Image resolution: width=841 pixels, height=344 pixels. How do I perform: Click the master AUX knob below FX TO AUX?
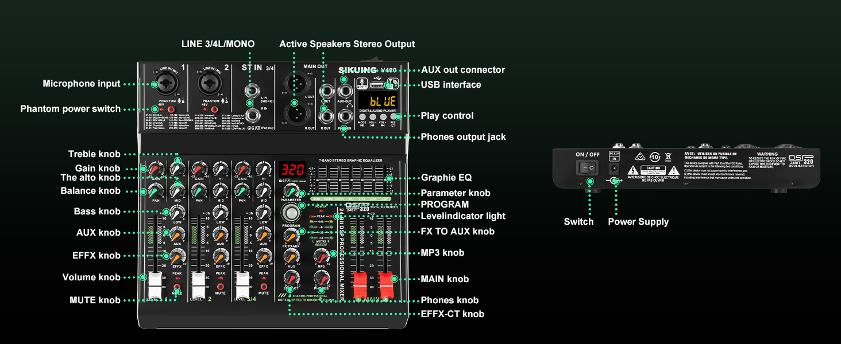tap(291, 256)
